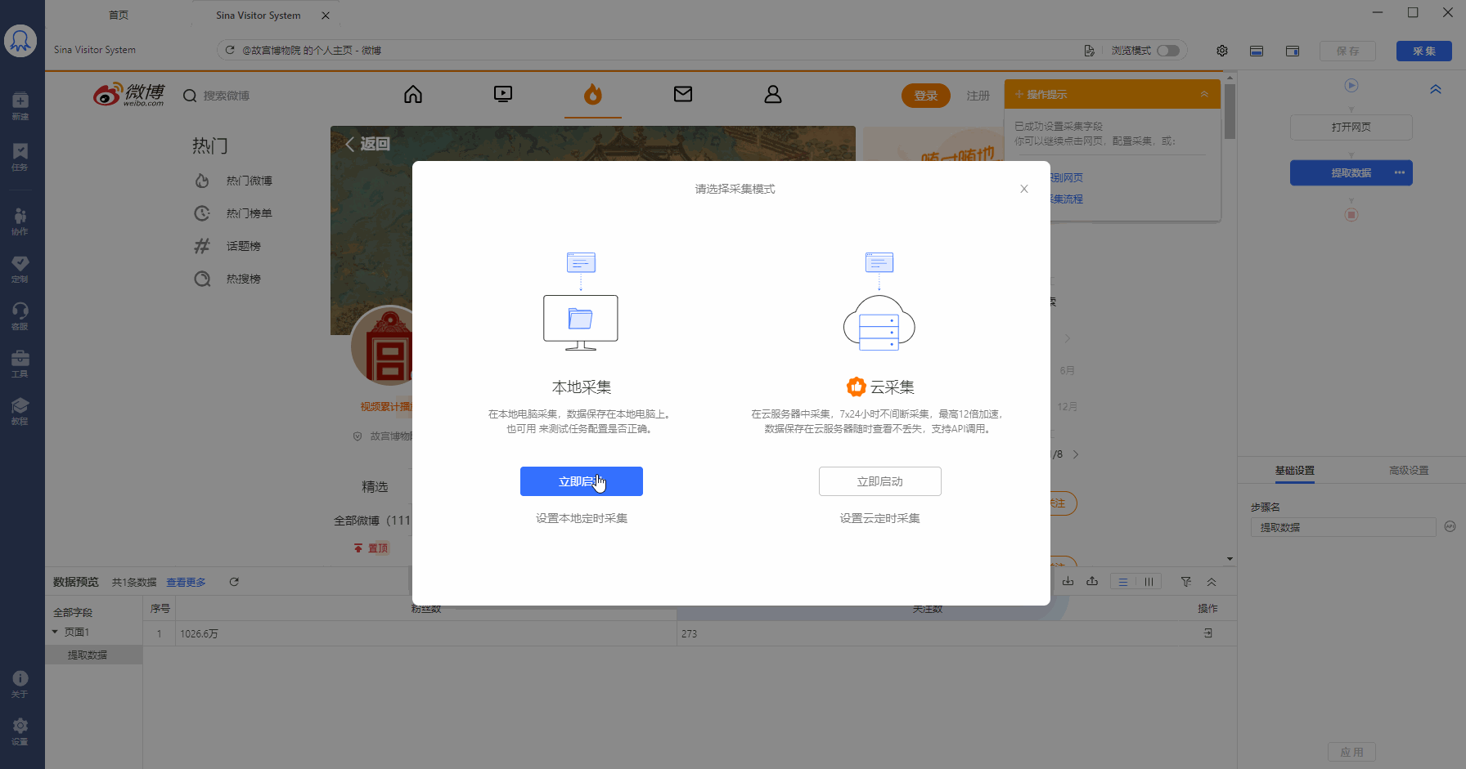Screen dimensions: 1466x769
Task: Collapse the workflow panel double-chevron
Action: [x=1436, y=89]
